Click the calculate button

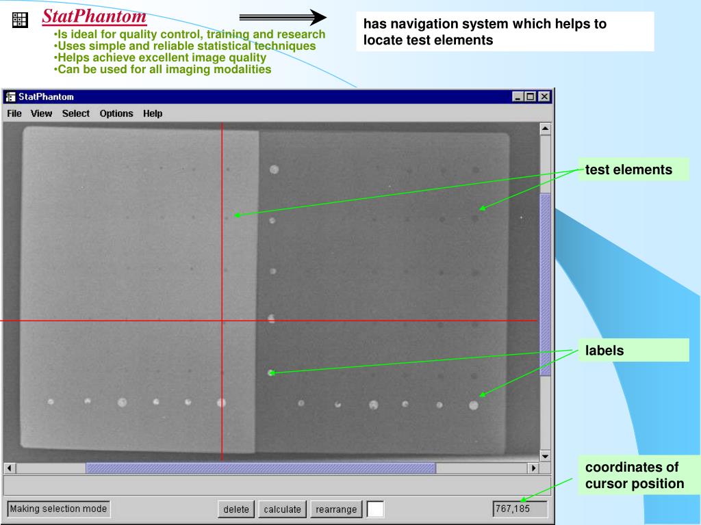[283, 509]
